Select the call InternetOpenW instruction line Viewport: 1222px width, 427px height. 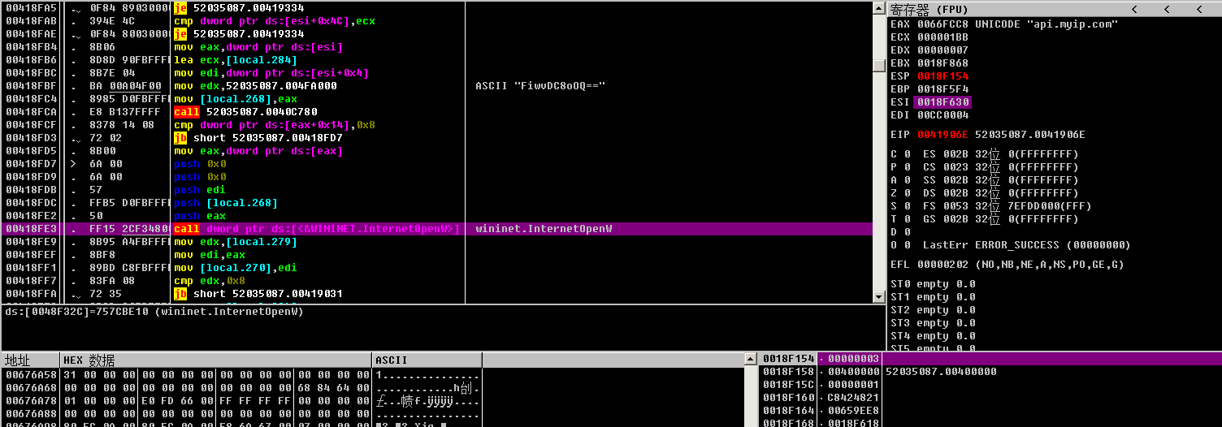317,229
